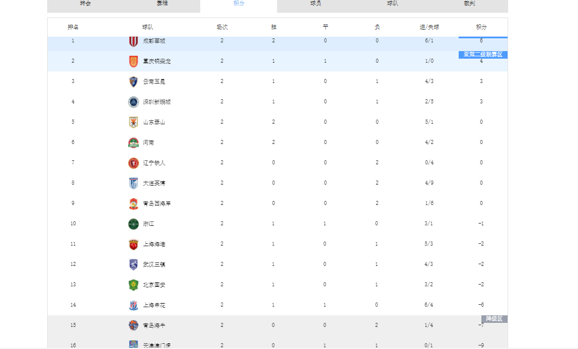Open the 武汉三镇 team name link
Screen dimensions: 578x349
[x=154, y=264]
